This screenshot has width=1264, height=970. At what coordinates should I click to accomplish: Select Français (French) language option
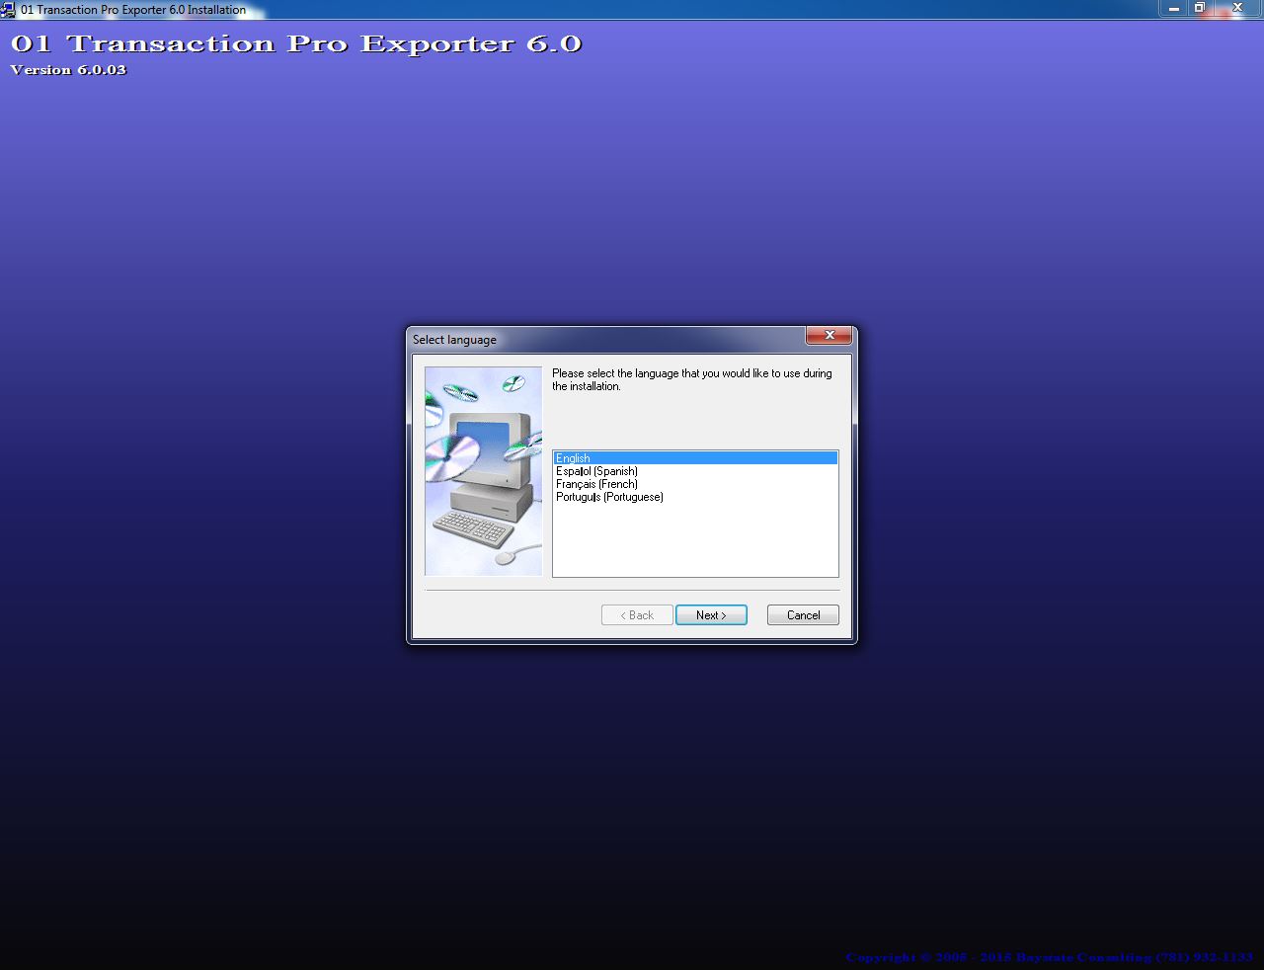coord(596,484)
